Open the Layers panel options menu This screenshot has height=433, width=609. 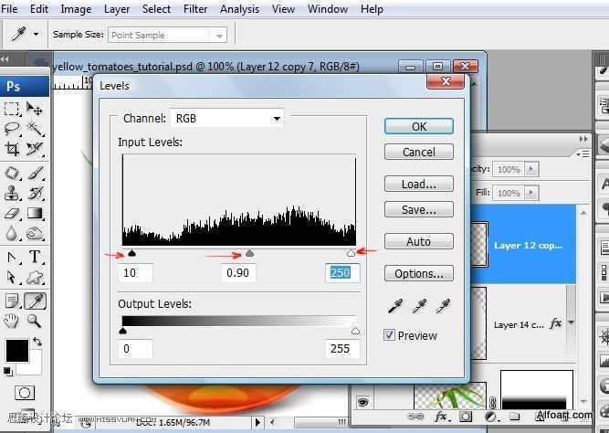coord(583,154)
